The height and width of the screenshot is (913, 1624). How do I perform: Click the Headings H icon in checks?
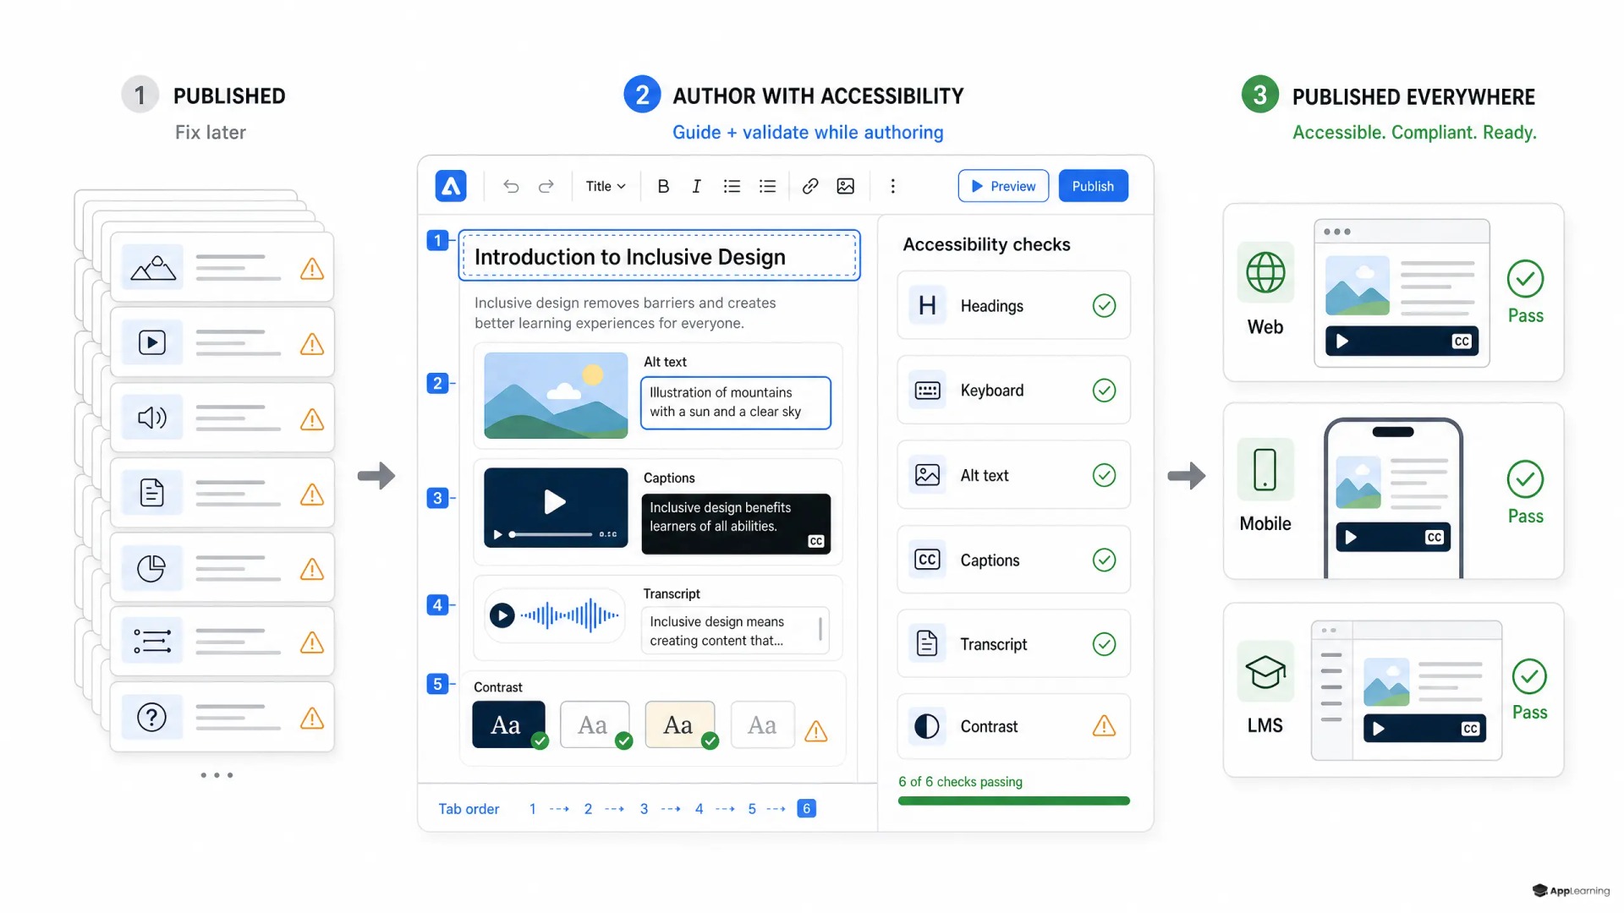tap(927, 305)
